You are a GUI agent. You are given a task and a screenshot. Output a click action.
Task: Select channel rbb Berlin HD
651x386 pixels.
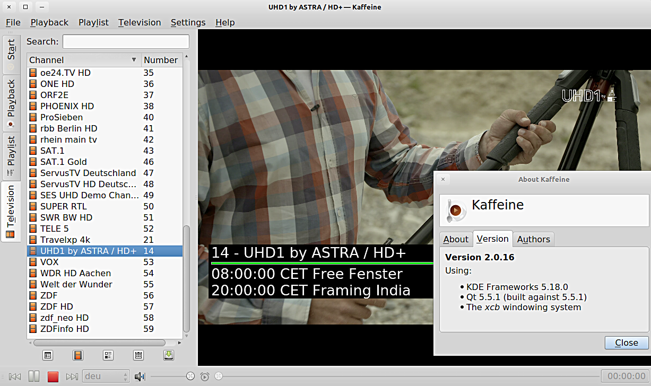(x=105, y=128)
